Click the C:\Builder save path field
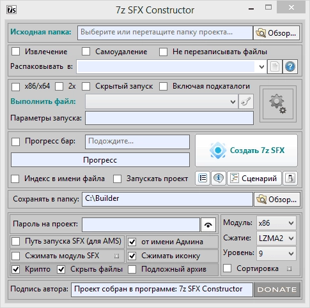 (167, 199)
